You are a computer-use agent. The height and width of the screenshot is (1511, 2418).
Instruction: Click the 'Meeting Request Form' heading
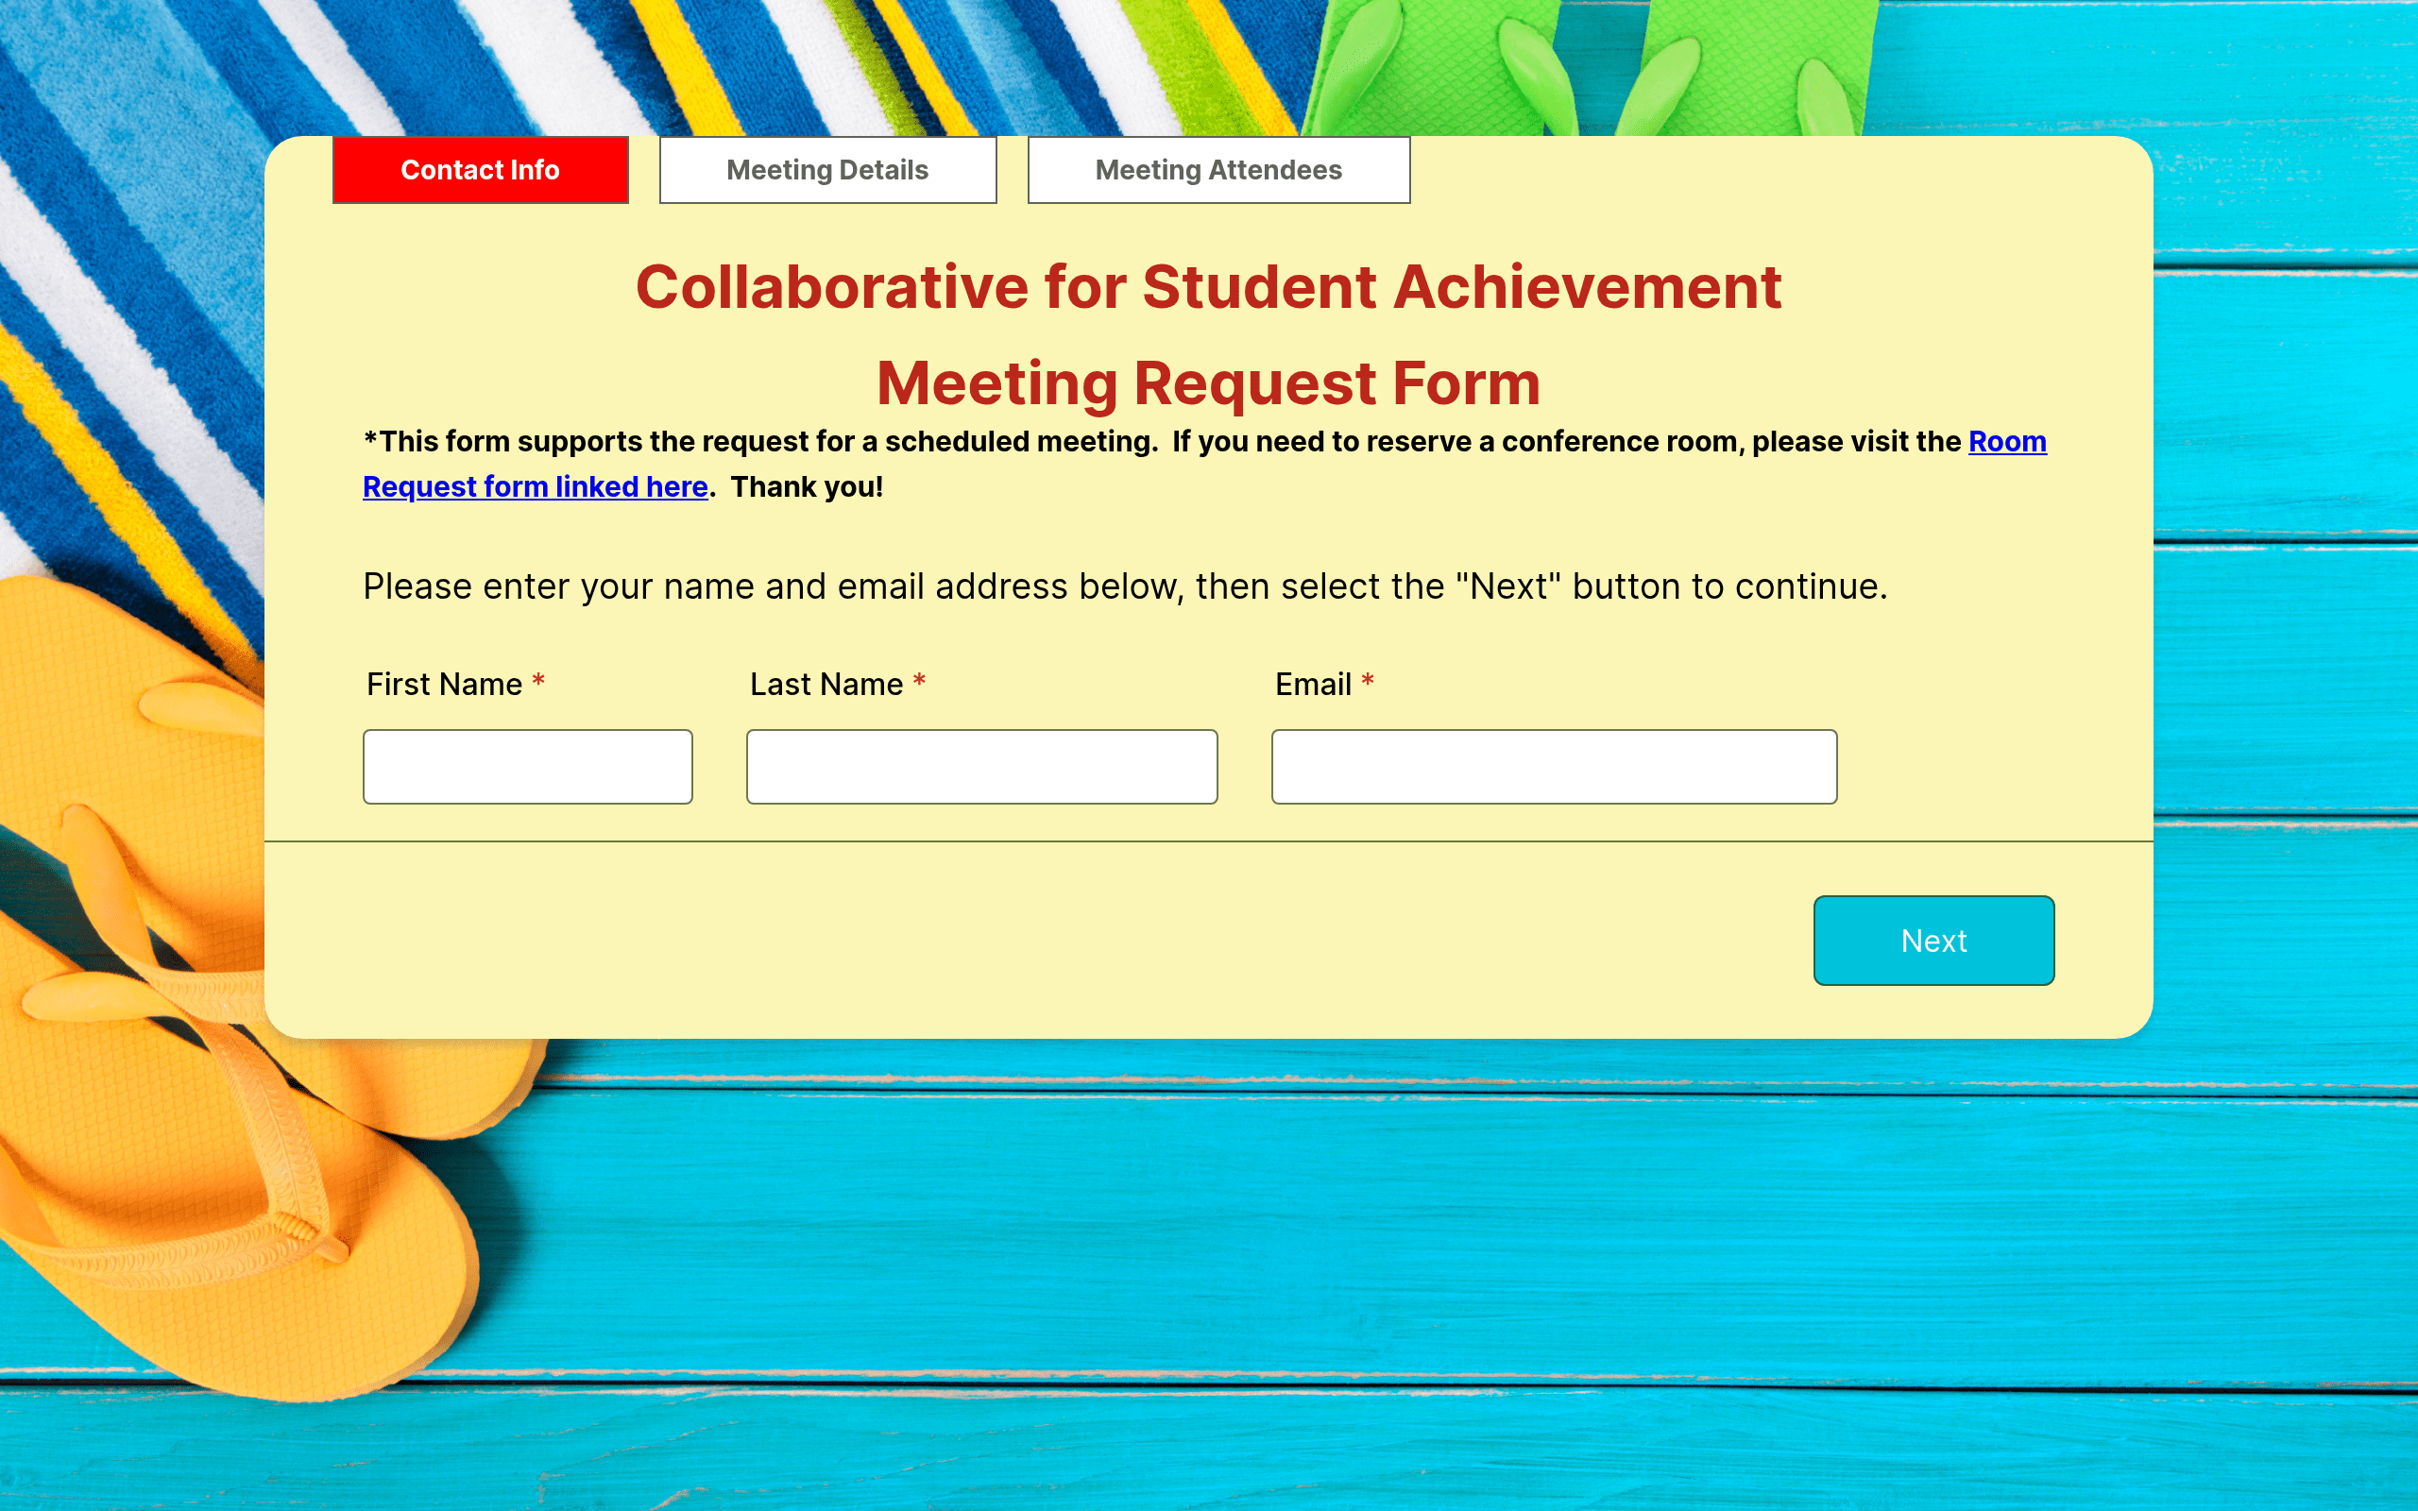(x=1208, y=383)
